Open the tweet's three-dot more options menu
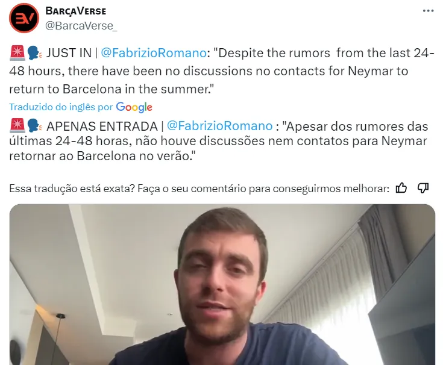 click(x=428, y=11)
